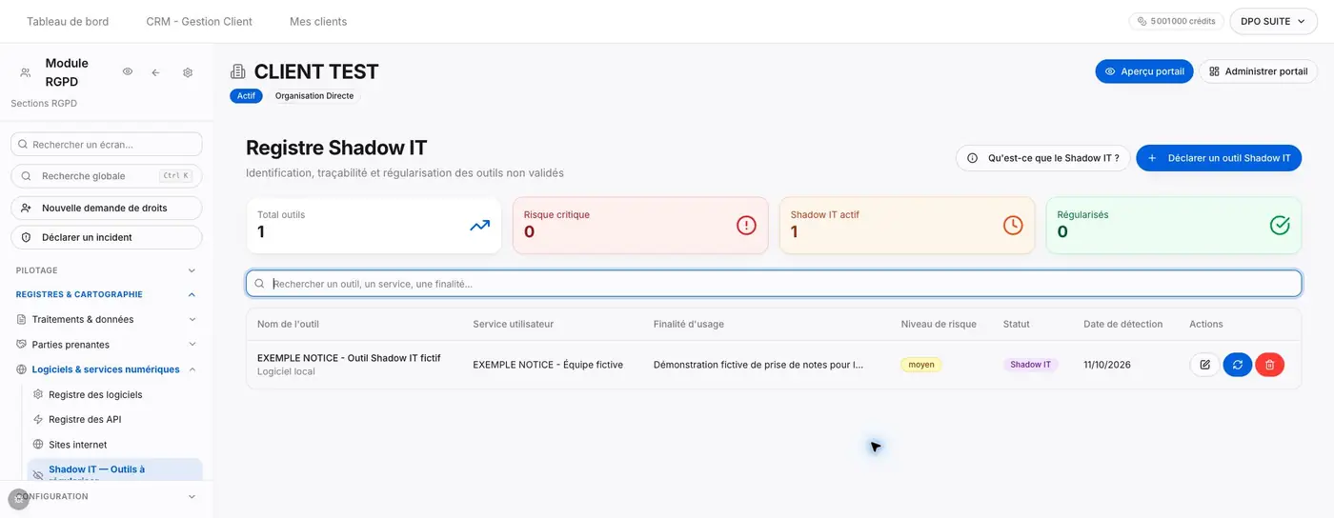Open Registre des API
Screen dimensions: 1334x518
click(x=85, y=419)
